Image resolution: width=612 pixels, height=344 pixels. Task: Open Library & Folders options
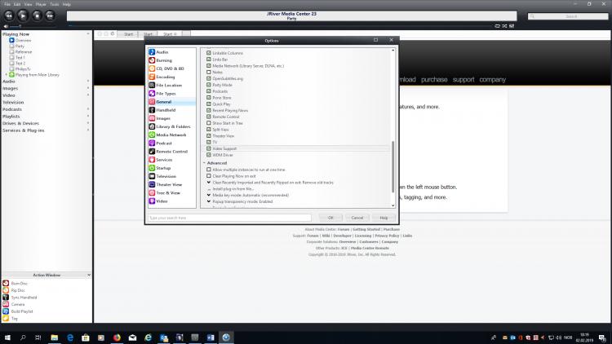[x=173, y=126]
